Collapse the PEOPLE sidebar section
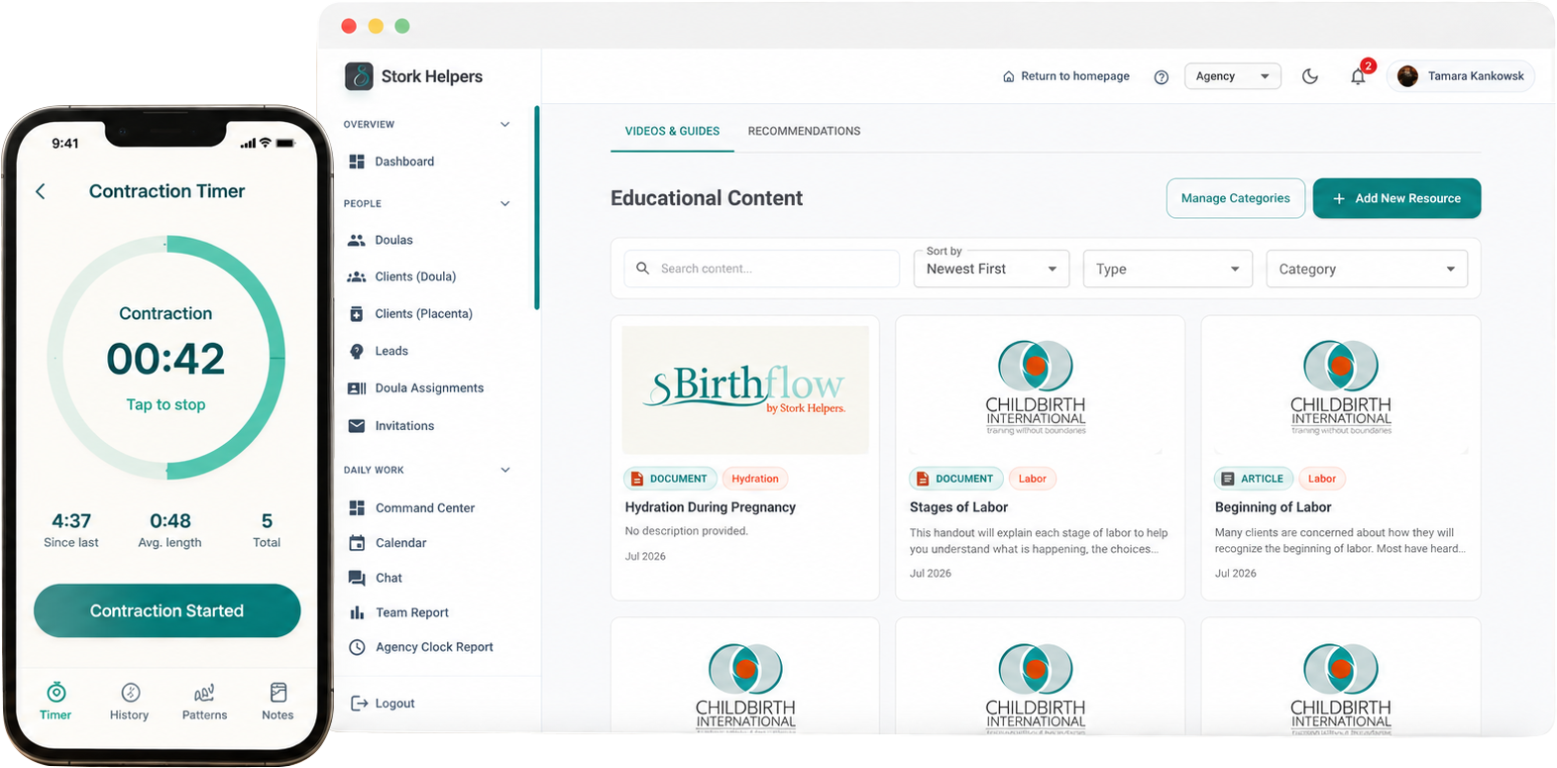The image size is (1557, 768). coord(504,204)
